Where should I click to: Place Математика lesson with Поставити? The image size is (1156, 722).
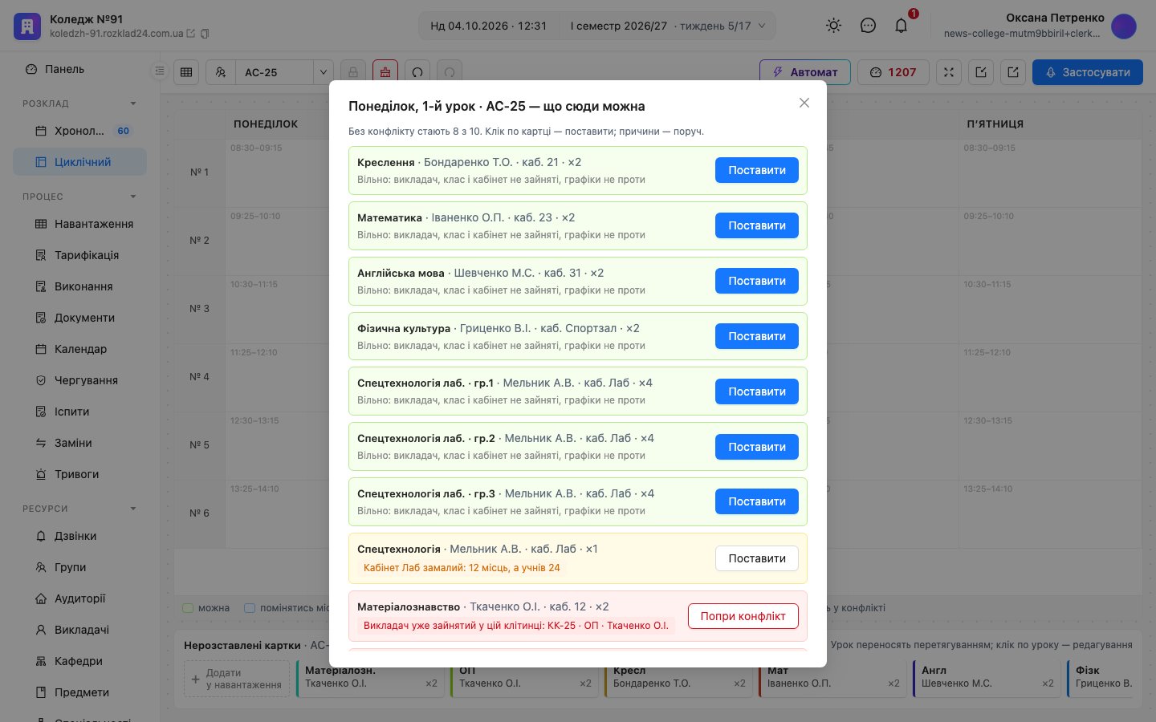[757, 225]
